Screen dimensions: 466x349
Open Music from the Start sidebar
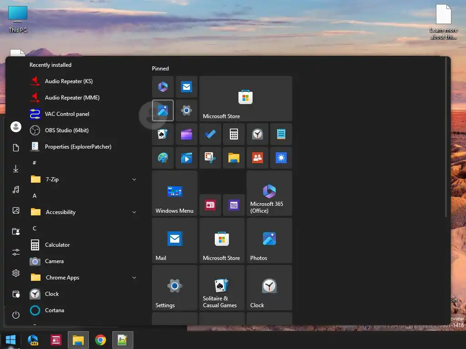click(x=16, y=189)
